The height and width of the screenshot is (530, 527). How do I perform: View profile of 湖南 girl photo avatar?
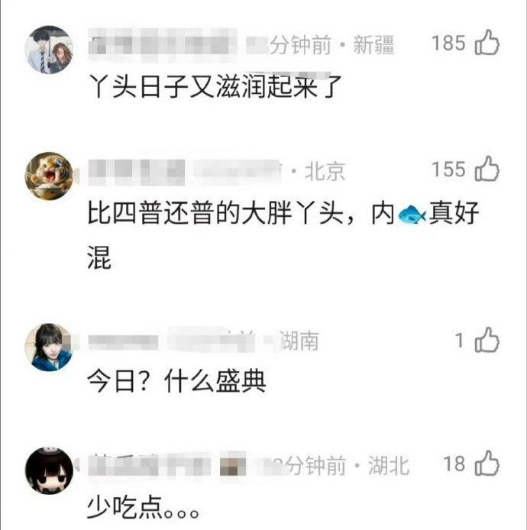click(x=50, y=347)
